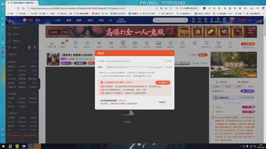Click 成为钻粉 button

point(247,91)
